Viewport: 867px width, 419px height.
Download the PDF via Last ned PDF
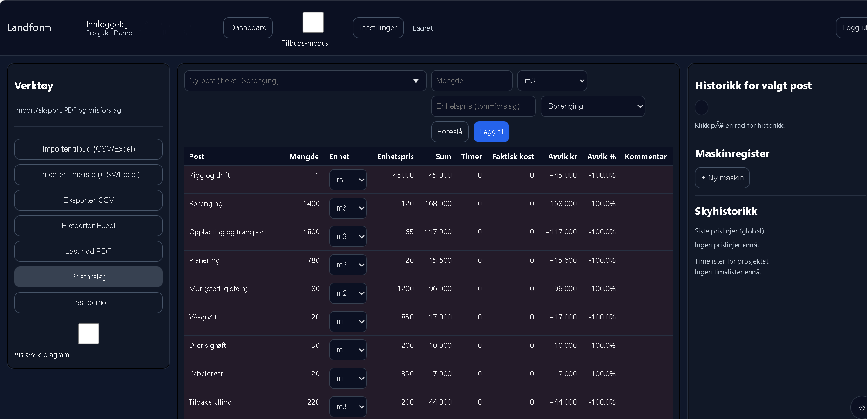coord(88,252)
